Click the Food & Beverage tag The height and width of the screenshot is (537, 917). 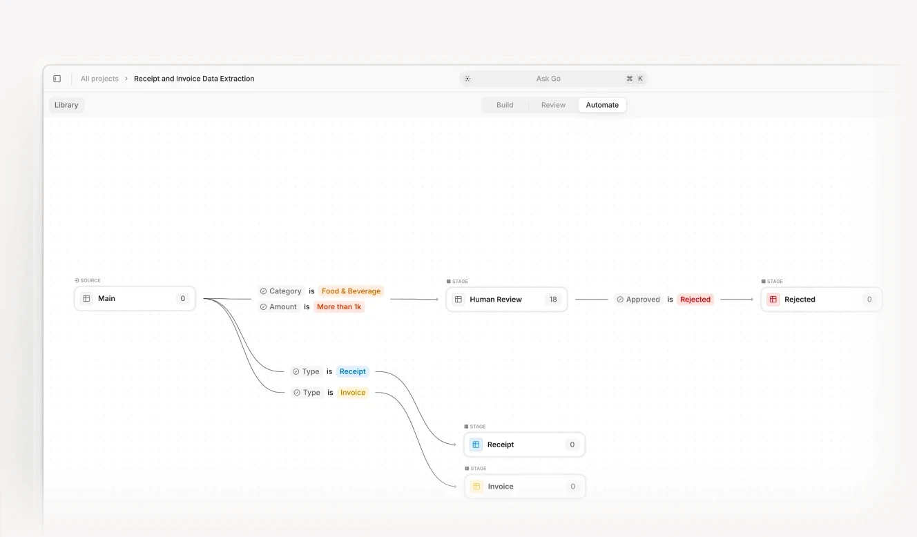(351, 291)
